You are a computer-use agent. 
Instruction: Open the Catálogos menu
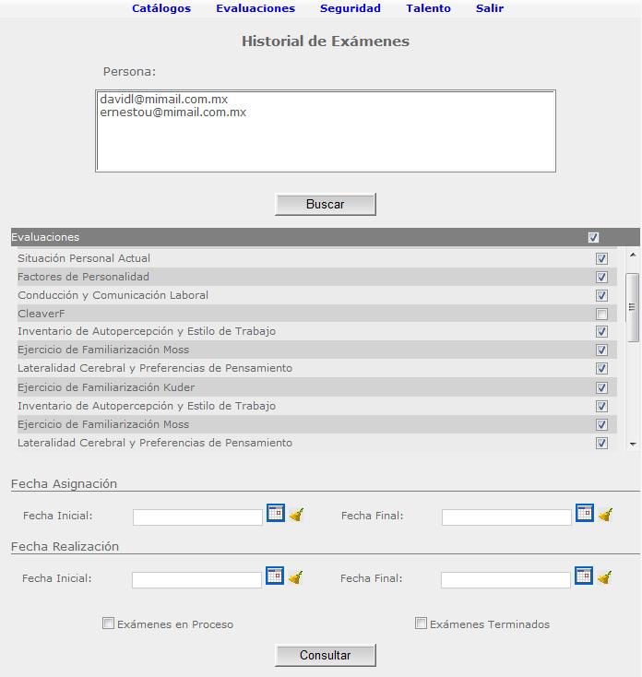tap(161, 8)
